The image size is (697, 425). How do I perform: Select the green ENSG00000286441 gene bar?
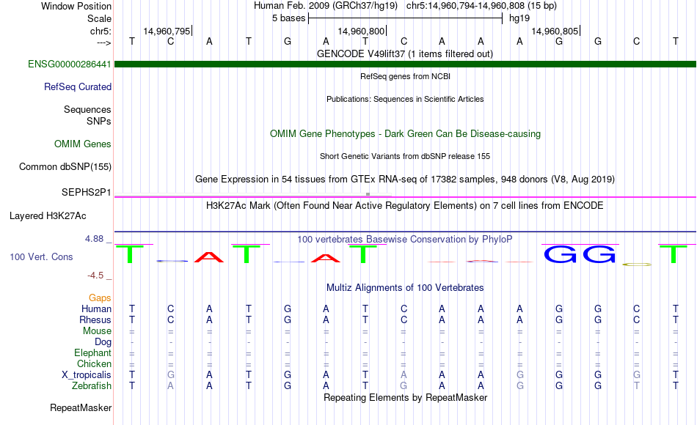405,64
